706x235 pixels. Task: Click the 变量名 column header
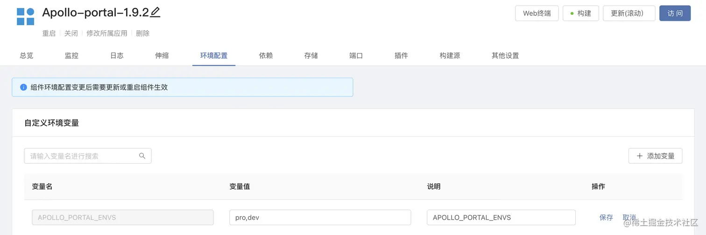42,186
